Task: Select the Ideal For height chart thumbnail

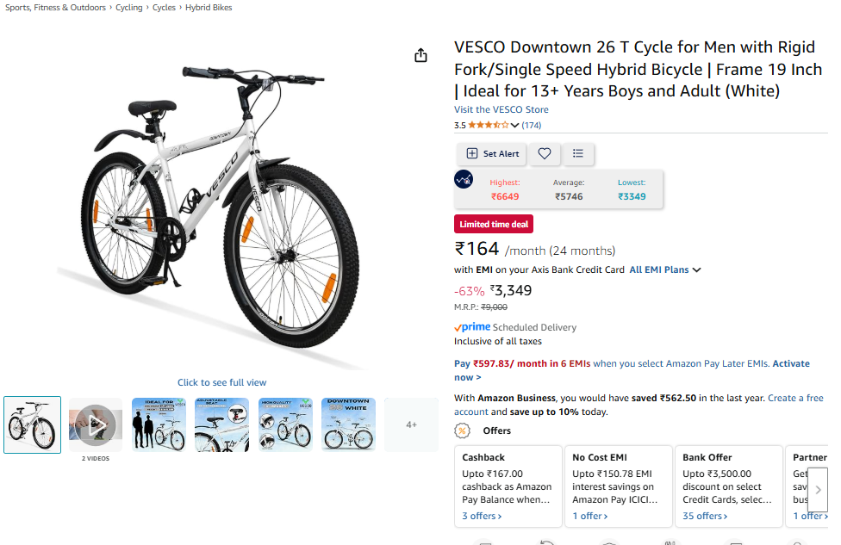Action: tap(159, 424)
